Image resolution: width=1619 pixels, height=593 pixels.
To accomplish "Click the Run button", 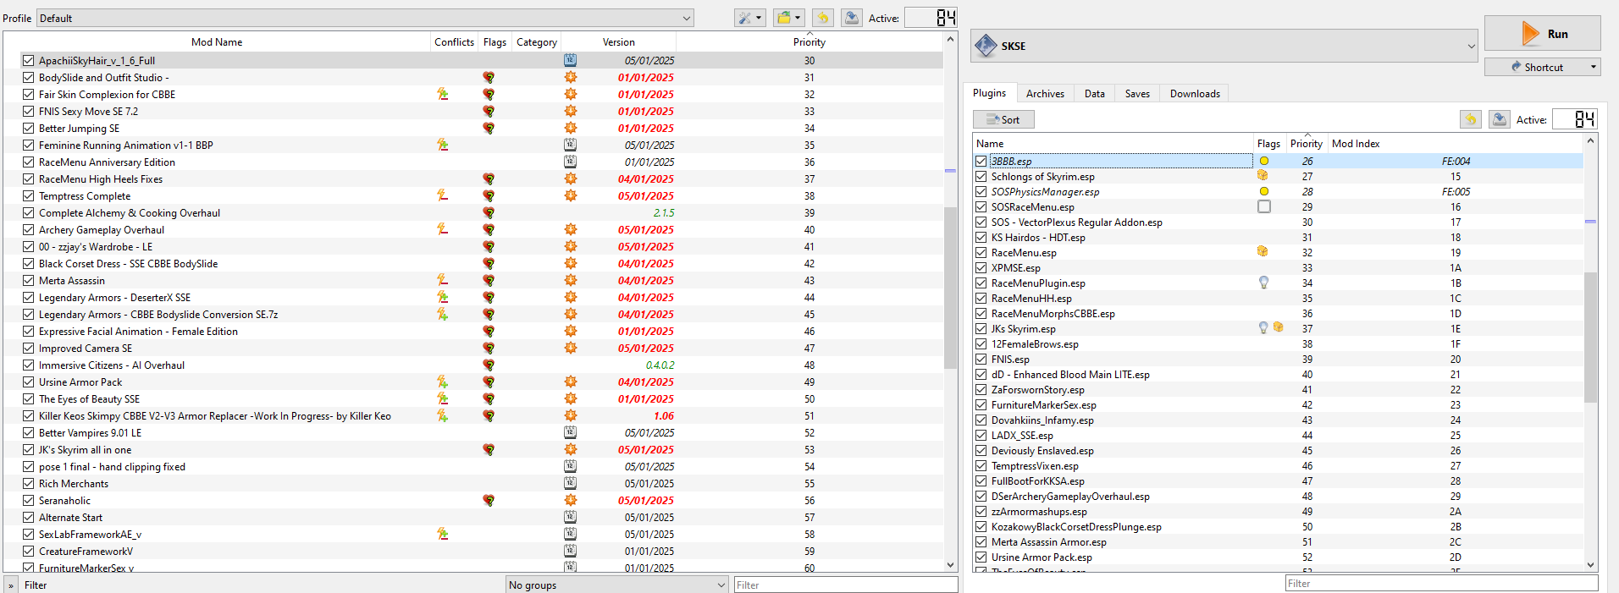I will [x=1542, y=33].
